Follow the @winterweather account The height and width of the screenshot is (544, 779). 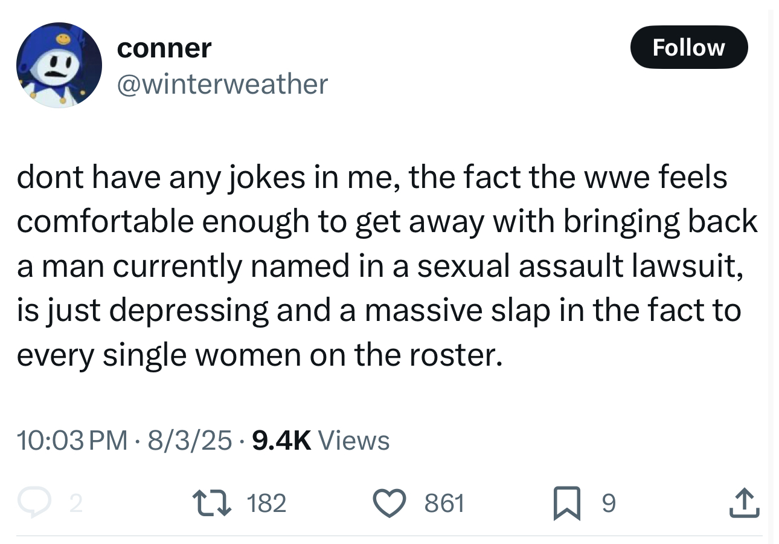point(688,47)
